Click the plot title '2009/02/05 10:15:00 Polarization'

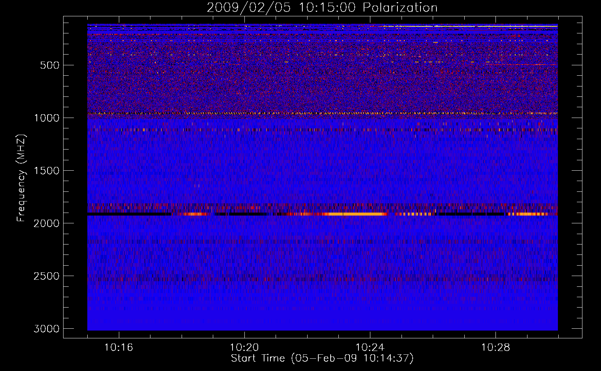(322, 7)
